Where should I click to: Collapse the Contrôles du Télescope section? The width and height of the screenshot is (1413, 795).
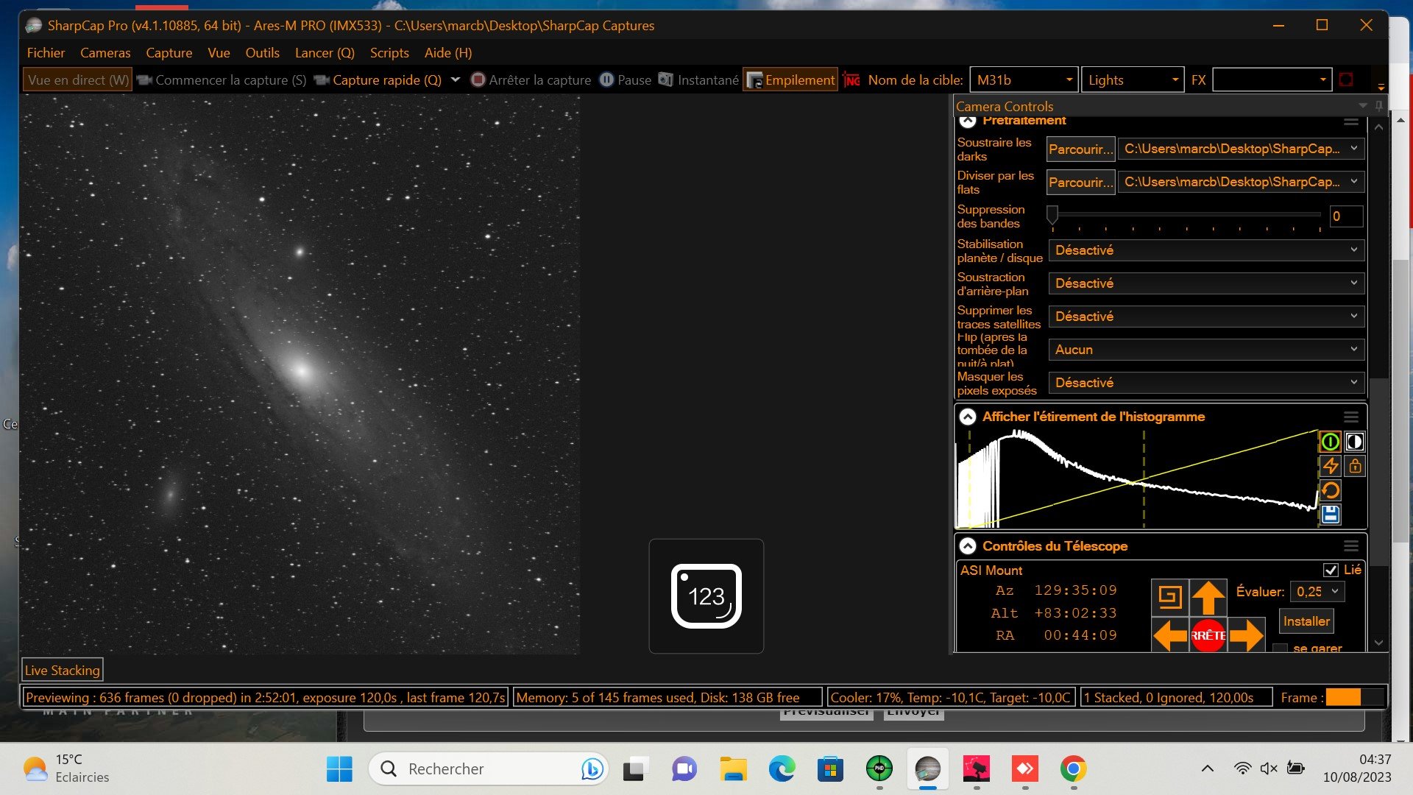(968, 546)
